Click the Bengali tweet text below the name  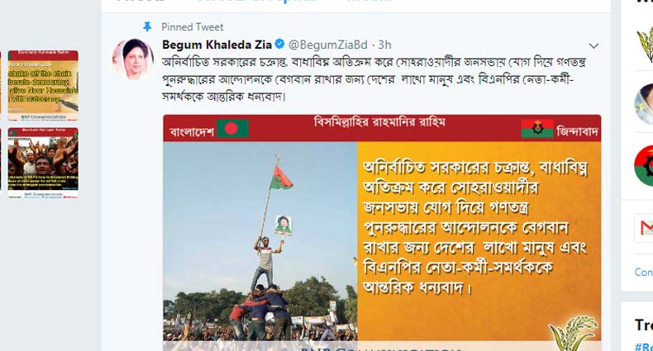point(374,79)
